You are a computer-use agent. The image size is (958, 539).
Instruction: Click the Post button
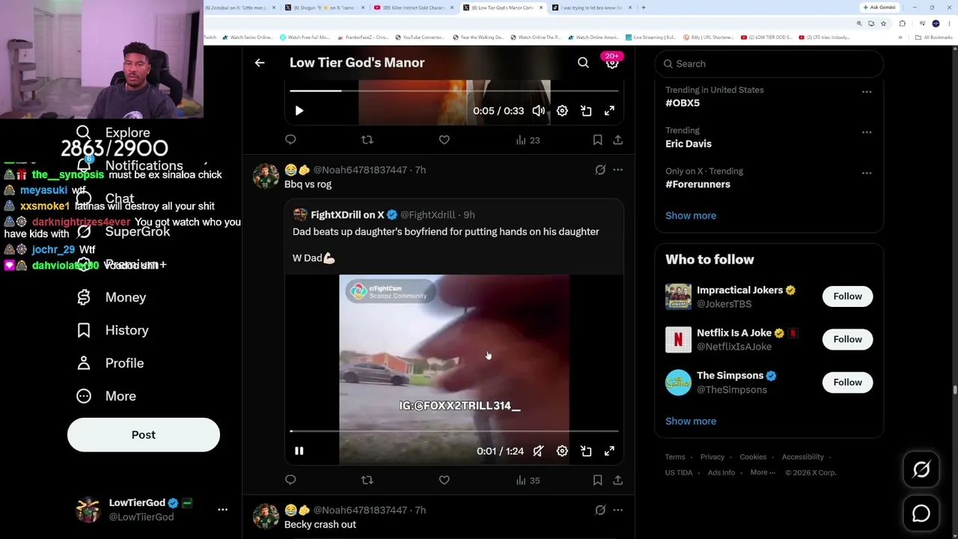pyautogui.click(x=144, y=435)
